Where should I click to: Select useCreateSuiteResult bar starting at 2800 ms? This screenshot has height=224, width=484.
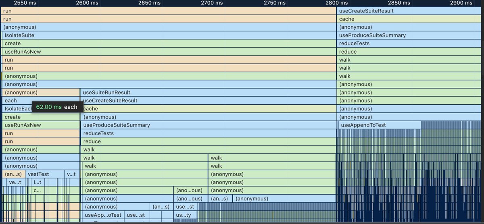click(x=409, y=11)
